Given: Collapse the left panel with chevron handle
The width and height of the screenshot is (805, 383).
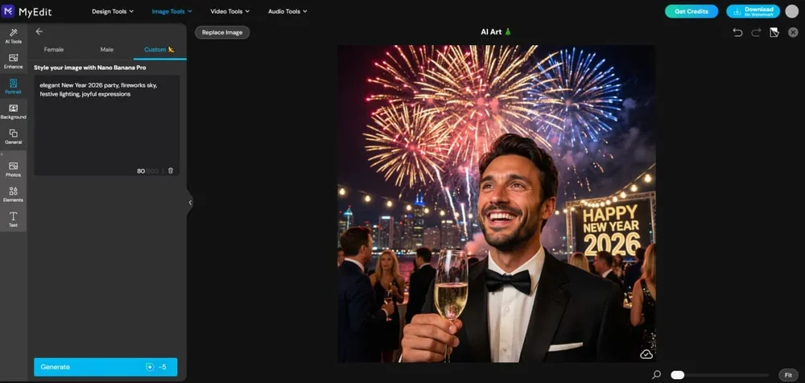Looking at the screenshot, I should point(190,202).
